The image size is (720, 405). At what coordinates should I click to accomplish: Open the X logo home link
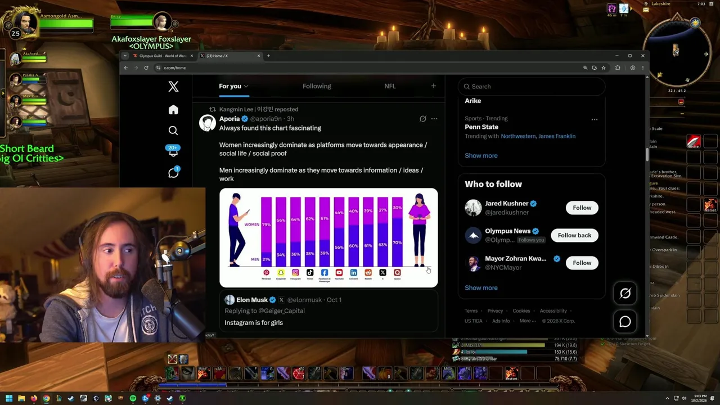point(173,86)
